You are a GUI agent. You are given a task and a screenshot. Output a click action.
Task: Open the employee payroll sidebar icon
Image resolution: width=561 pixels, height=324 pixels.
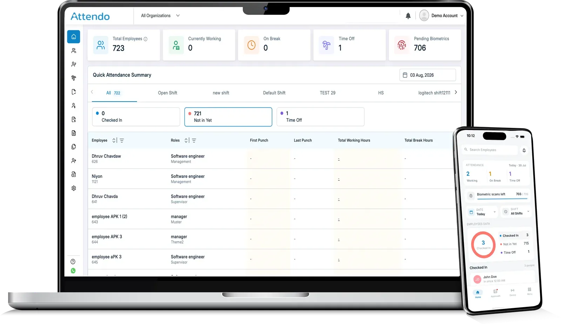pos(74,106)
